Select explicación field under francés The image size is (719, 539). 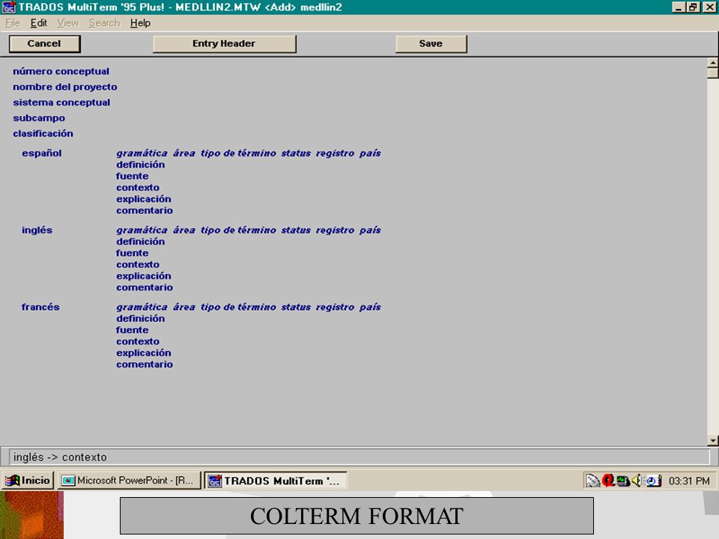pyautogui.click(x=144, y=353)
